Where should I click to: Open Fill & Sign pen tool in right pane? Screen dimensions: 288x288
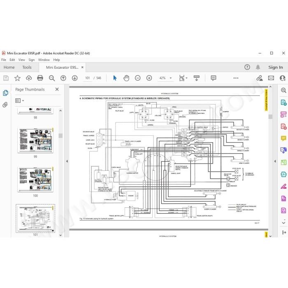click(x=283, y=186)
